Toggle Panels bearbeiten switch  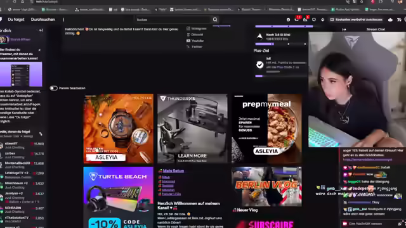(53, 88)
